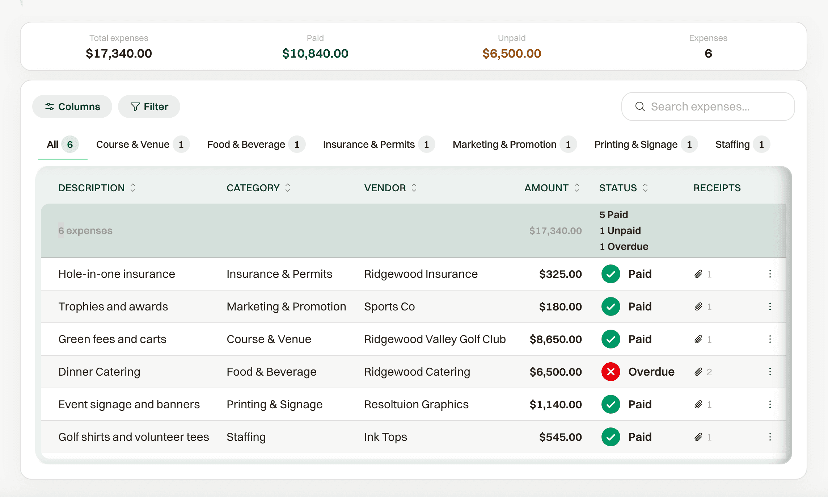Click the Green fees and carts description
The image size is (828, 497).
[112, 339]
